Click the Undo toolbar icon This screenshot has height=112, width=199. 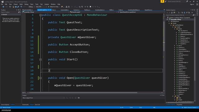[x=21, y=7]
